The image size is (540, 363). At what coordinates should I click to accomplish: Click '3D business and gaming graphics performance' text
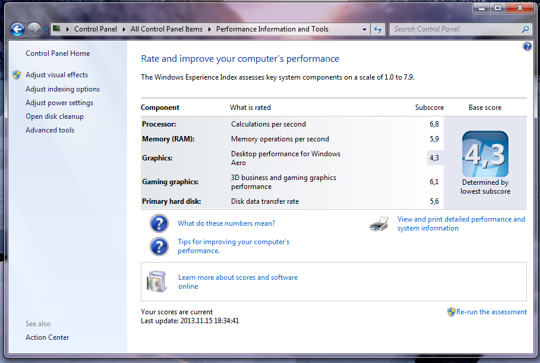pyautogui.click(x=283, y=182)
